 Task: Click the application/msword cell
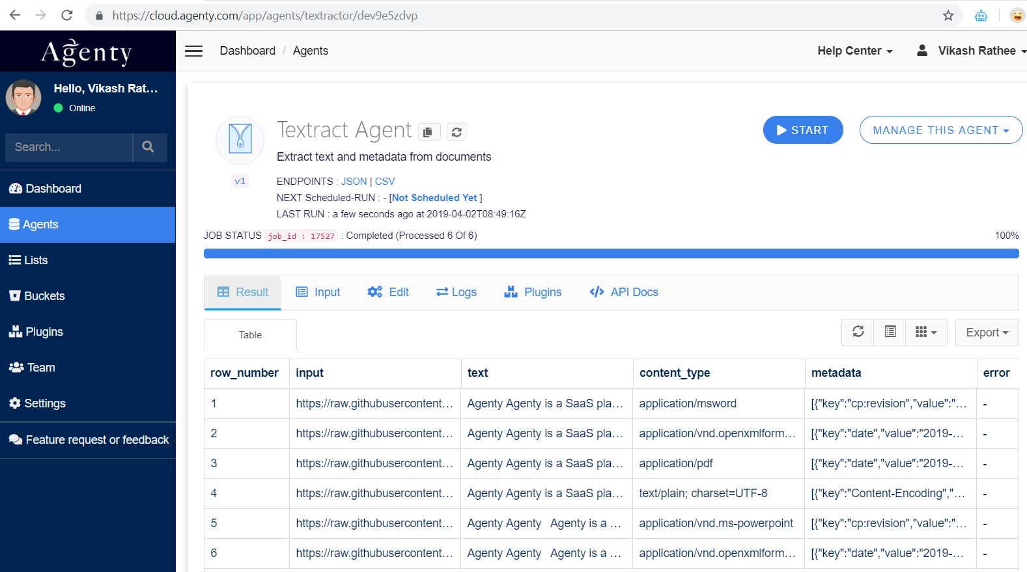coord(718,403)
